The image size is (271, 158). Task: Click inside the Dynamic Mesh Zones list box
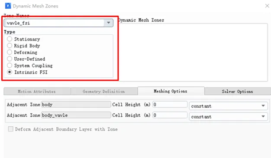click(193, 52)
